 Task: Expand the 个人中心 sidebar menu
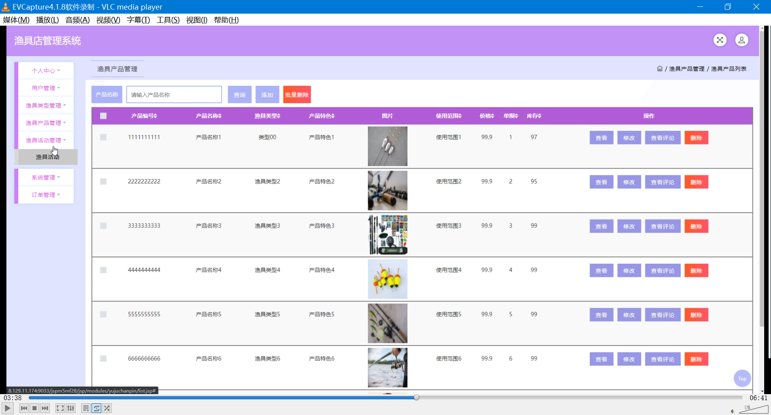(x=46, y=71)
